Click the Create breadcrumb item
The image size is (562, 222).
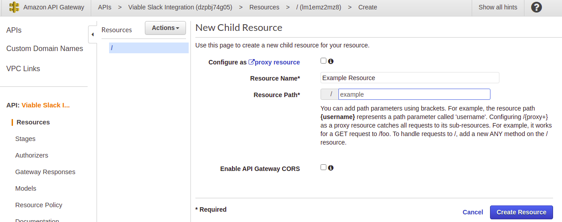(368, 7)
